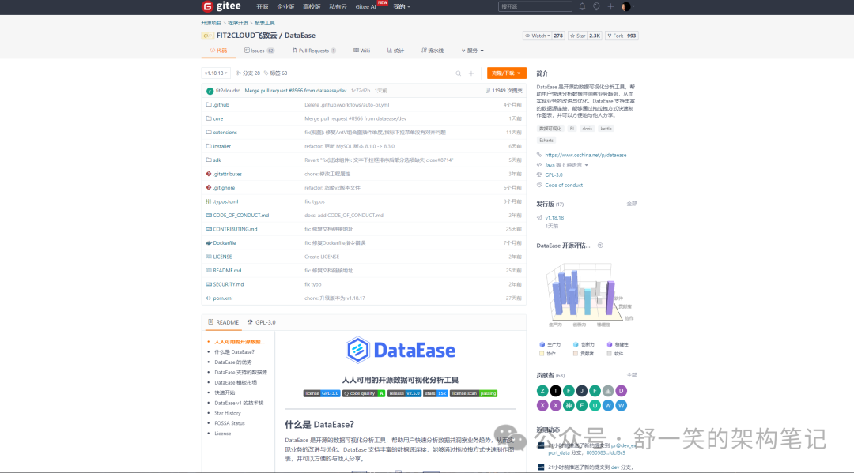This screenshot has height=473, width=854.
Task: Open the user avatar menu
Action: pos(626,6)
